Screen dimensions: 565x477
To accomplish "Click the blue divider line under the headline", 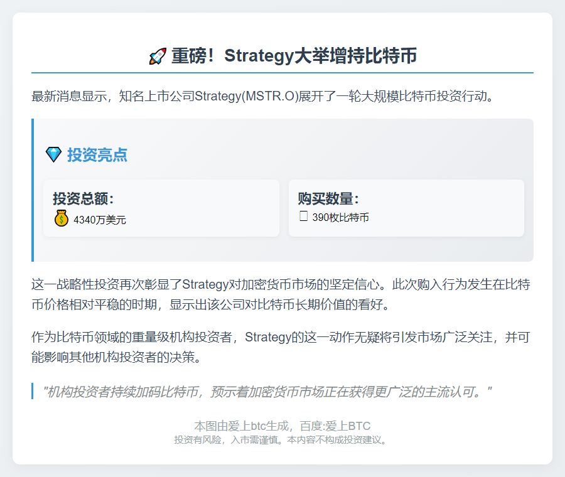I will [282, 73].
